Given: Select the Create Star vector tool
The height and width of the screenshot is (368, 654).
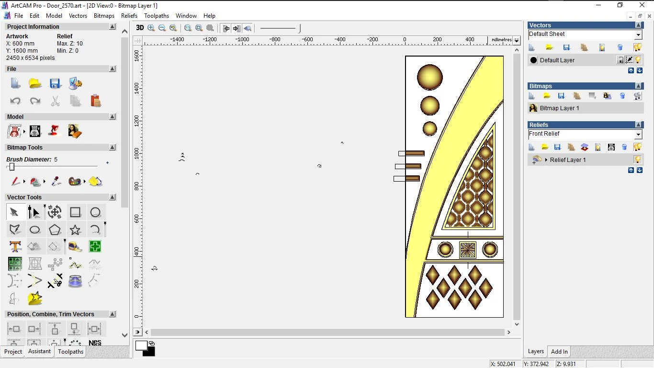Looking at the screenshot, I should pyautogui.click(x=75, y=230).
